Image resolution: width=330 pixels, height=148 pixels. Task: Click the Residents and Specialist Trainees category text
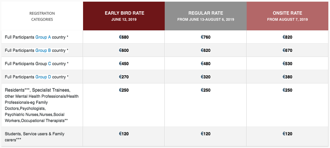click(42, 105)
